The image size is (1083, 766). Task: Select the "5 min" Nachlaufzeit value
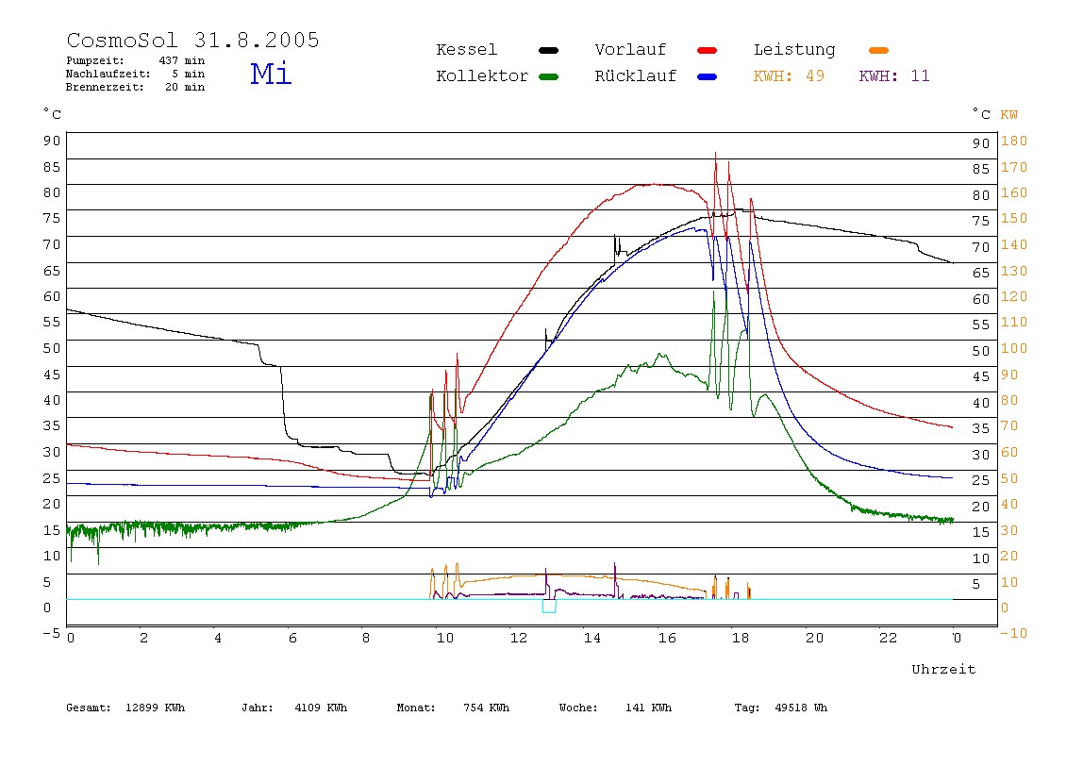pyautogui.click(x=189, y=74)
